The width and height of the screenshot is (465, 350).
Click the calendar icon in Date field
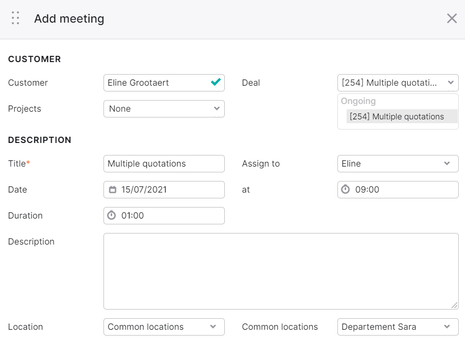[x=113, y=190]
